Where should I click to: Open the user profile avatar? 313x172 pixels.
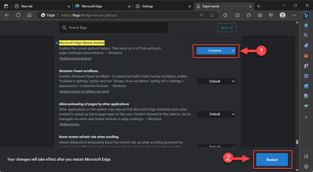click(283, 15)
